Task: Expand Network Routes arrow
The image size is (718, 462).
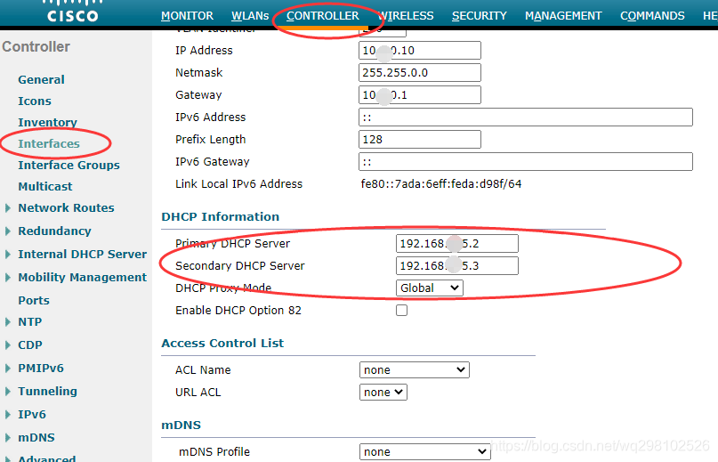Action: [8, 208]
